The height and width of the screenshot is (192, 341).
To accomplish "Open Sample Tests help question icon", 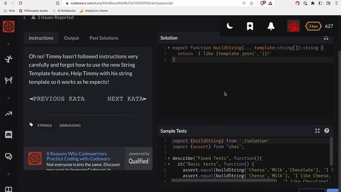I will [x=327, y=131].
